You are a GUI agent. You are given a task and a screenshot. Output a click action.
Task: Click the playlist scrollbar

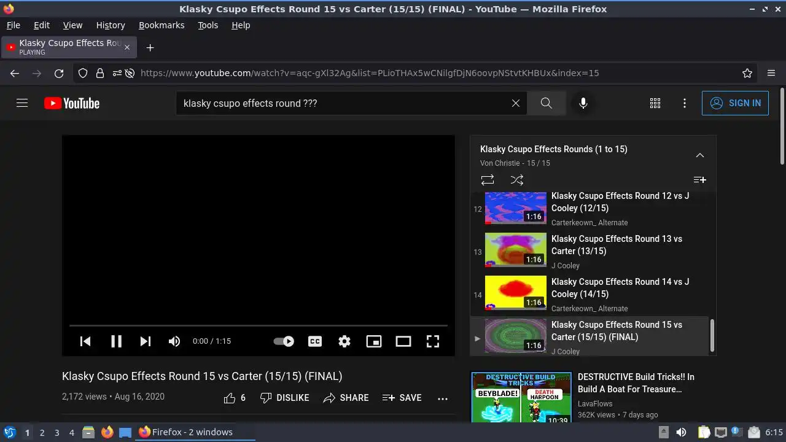712,335
